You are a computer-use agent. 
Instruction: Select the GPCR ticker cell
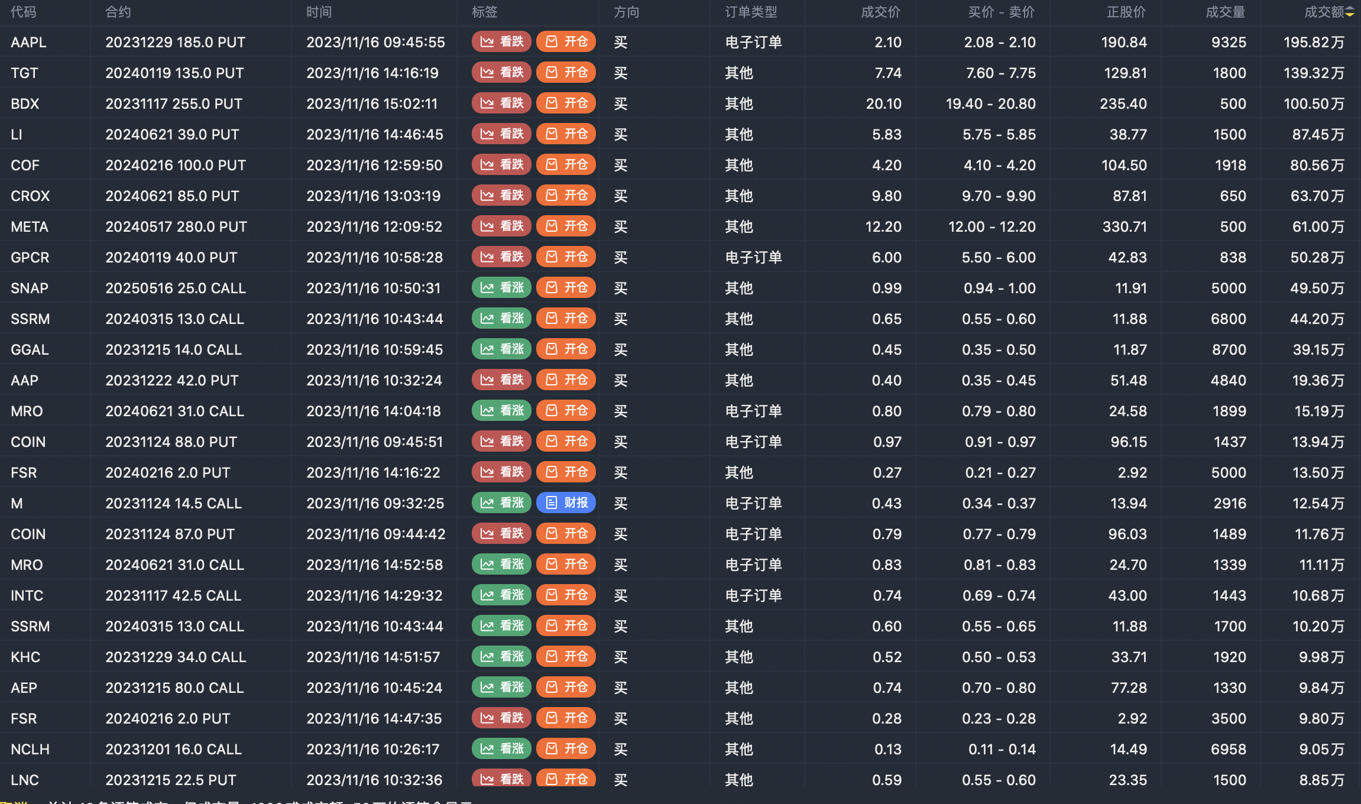point(30,257)
